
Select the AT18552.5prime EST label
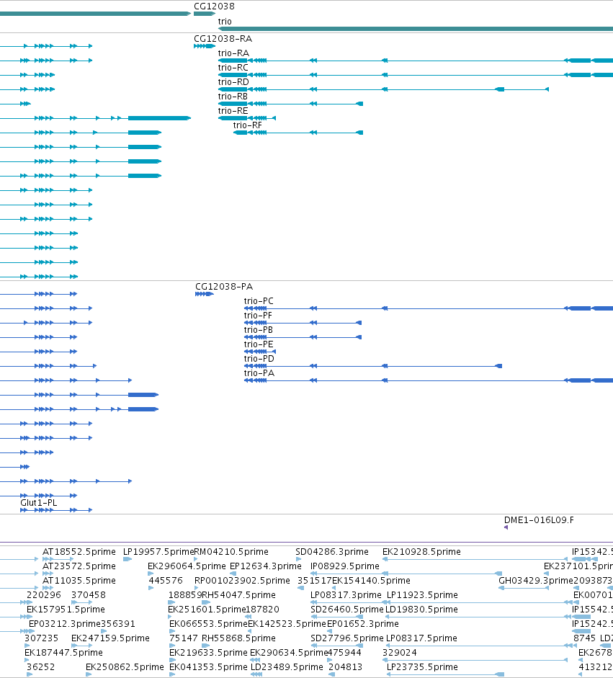coord(79,552)
